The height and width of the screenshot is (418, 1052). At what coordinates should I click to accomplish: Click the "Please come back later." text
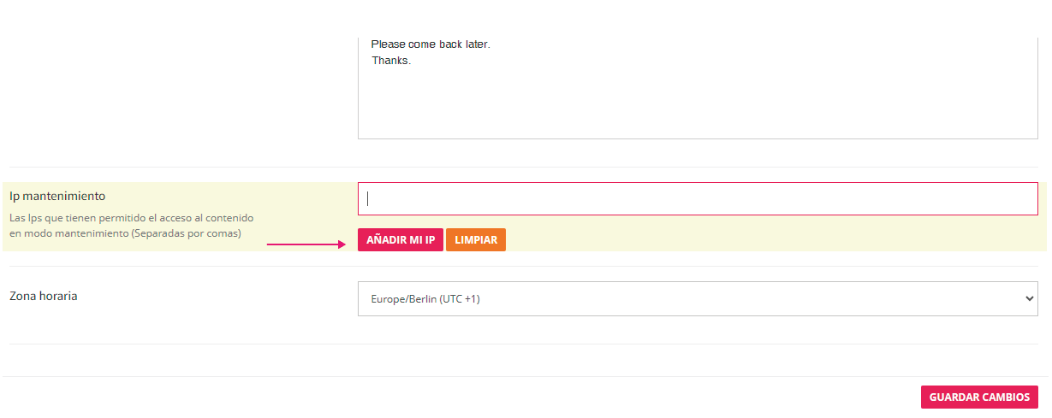(x=431, y=44)
